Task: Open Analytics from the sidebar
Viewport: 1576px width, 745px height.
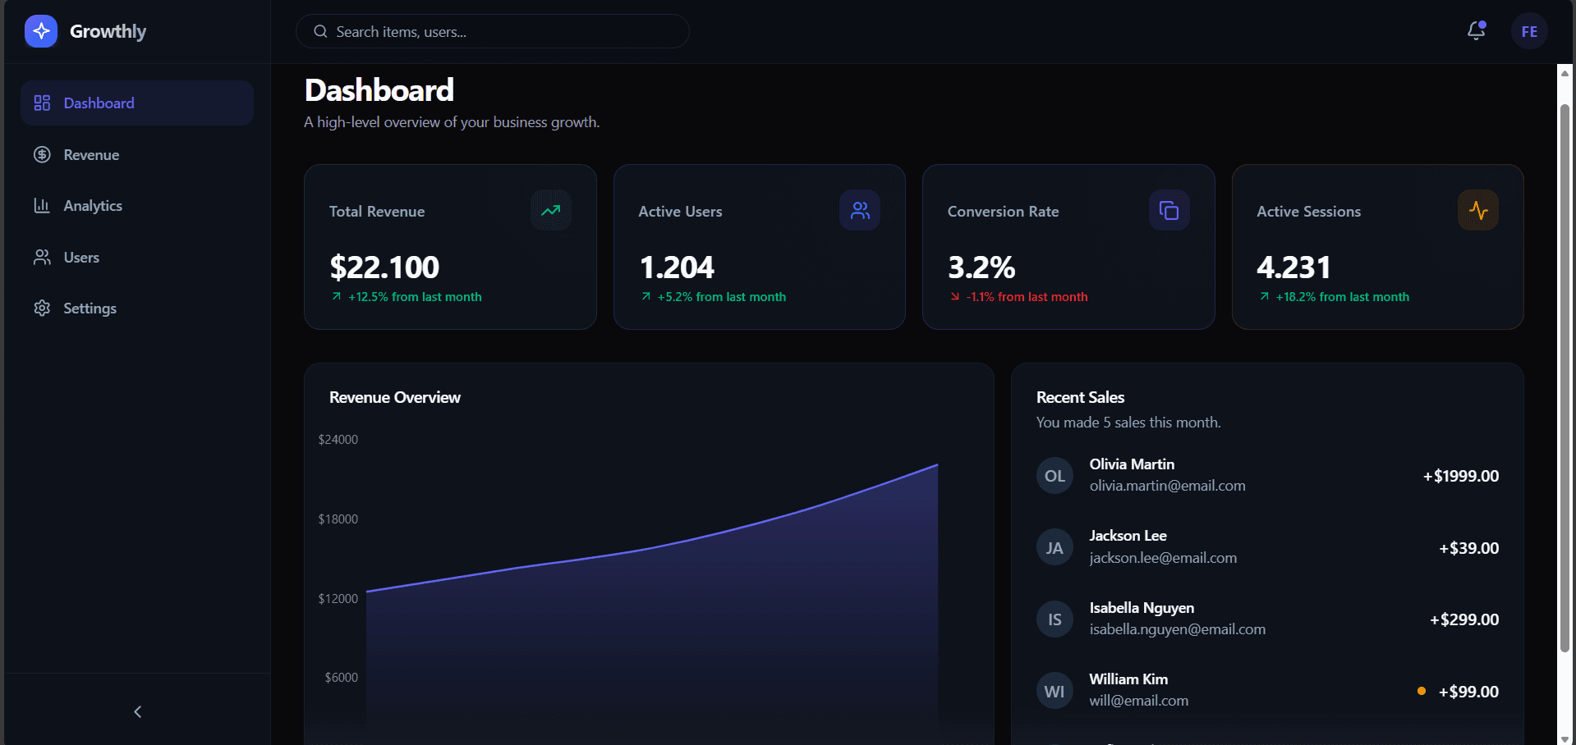Action: click(x=93, y=206)
